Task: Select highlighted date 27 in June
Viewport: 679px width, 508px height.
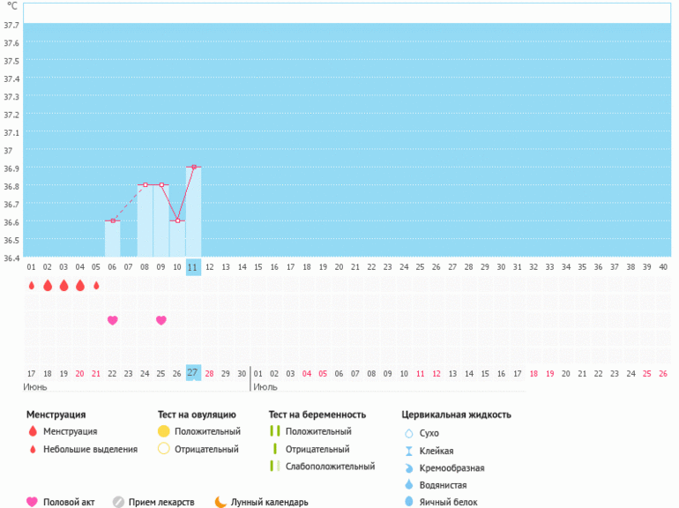Action: point(193,373)
